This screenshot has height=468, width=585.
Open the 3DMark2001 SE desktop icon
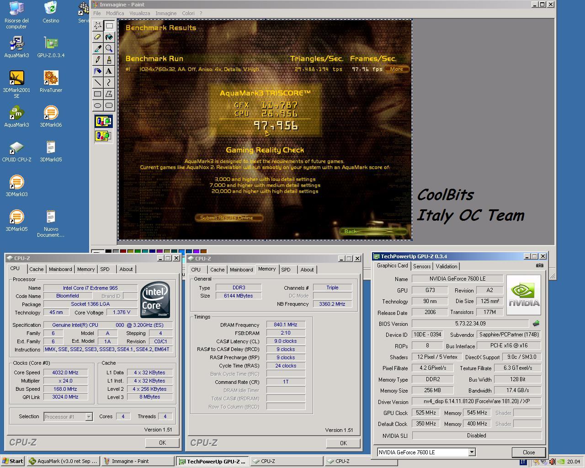click(x=16, y=85)
